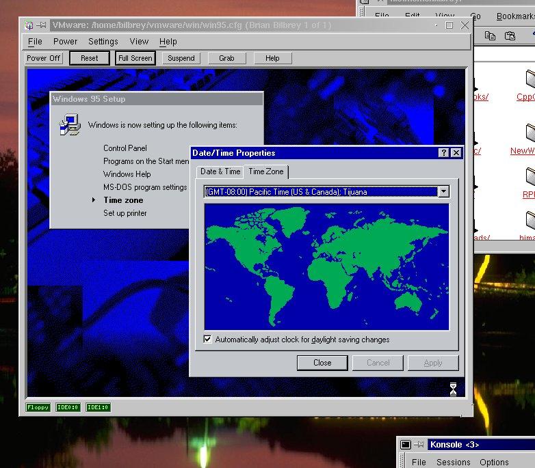
Task: Toggle automatic daylight saving adjustment checkbox
Action: [208, 340]
